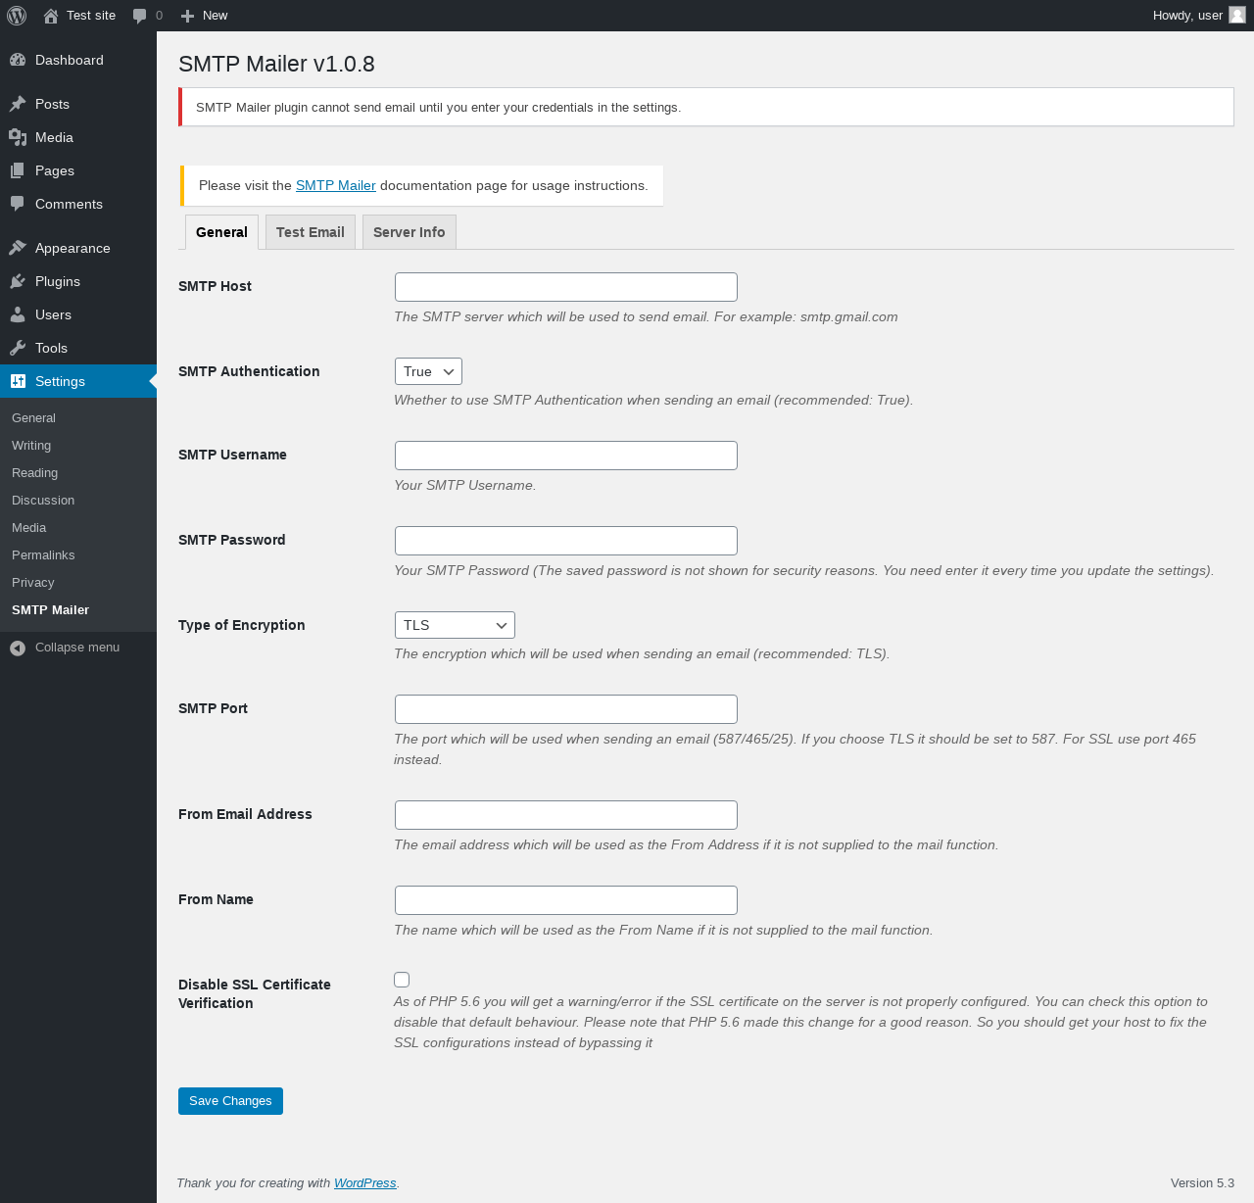1254x1203 pixels.
Task: Focus the SMTP Password input field
Action: click(566, 541)
